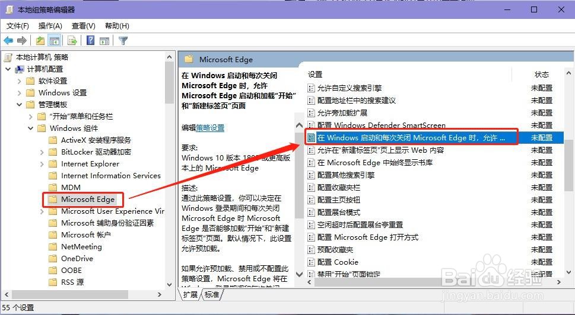Click the Forward arrow toolbar icon

(21, 41)
